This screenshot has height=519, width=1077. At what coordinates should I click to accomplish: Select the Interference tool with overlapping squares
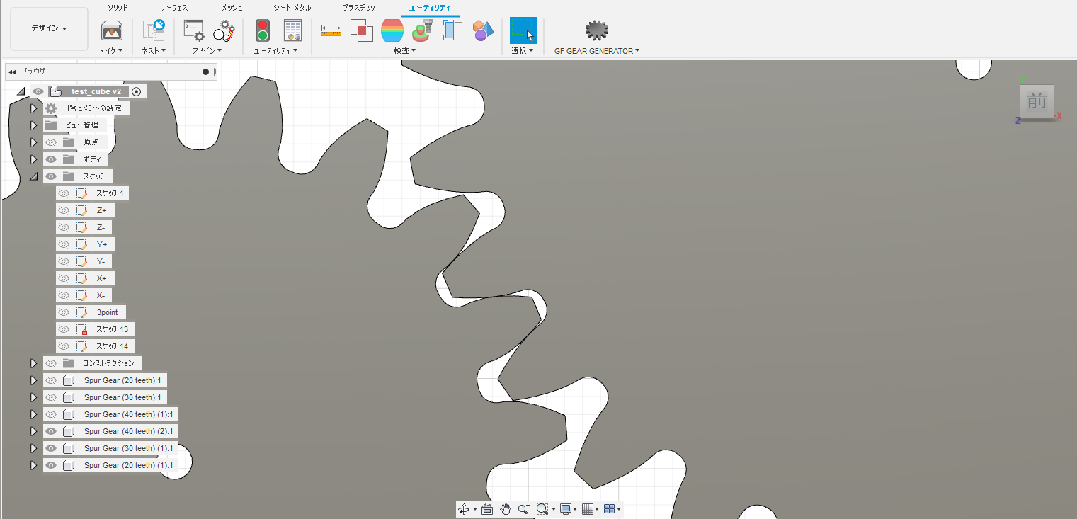(x=361, y=30)
